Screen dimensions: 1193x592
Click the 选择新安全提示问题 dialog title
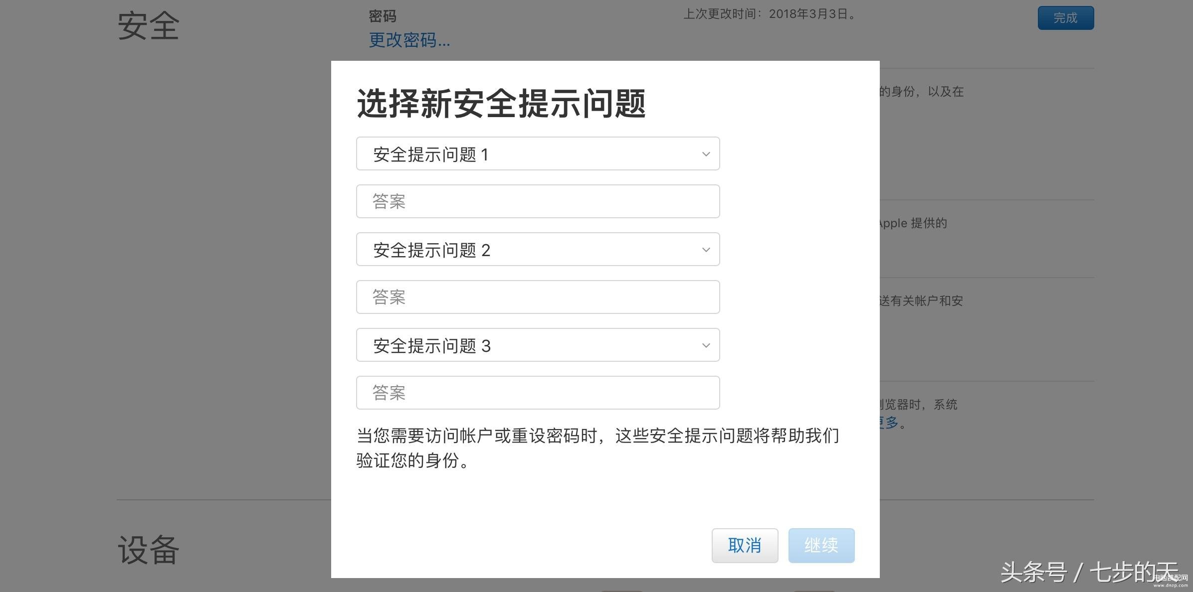pos(501,104)
